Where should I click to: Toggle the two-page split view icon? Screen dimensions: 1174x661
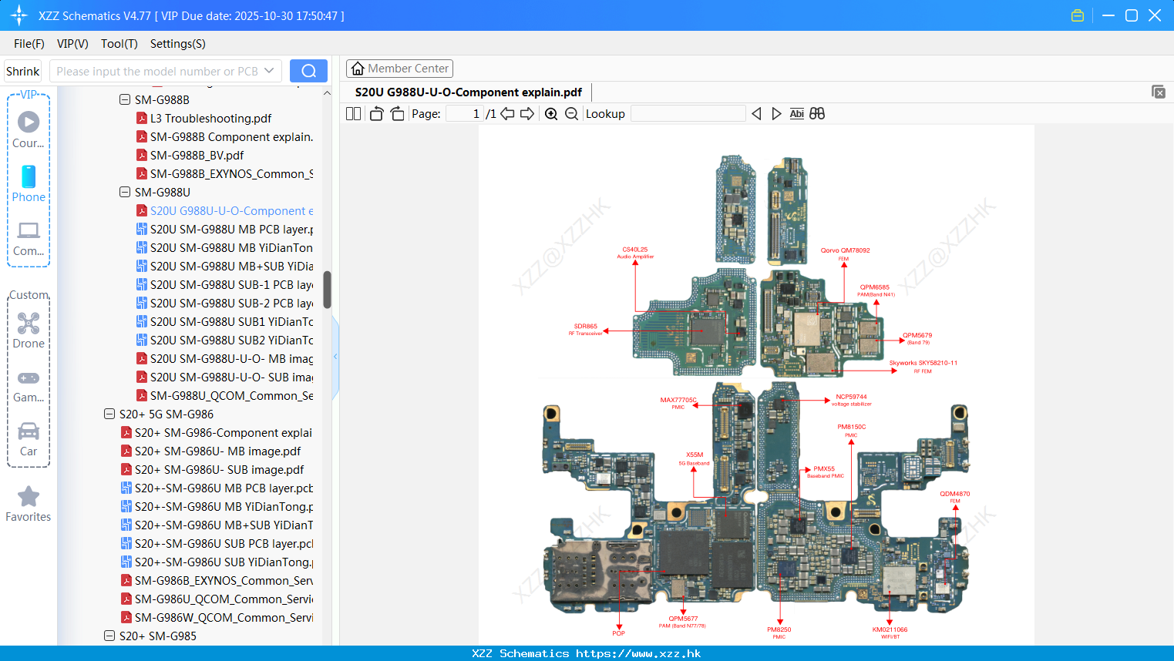point(354,114)
